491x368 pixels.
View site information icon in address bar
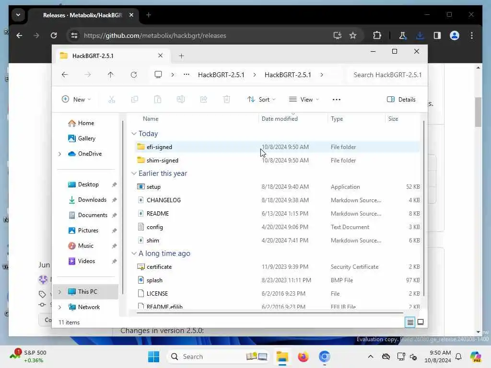[x=74, y=35]
